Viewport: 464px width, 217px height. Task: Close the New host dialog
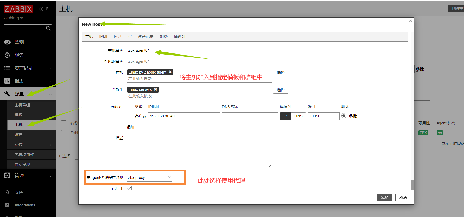tap(410, 21)
